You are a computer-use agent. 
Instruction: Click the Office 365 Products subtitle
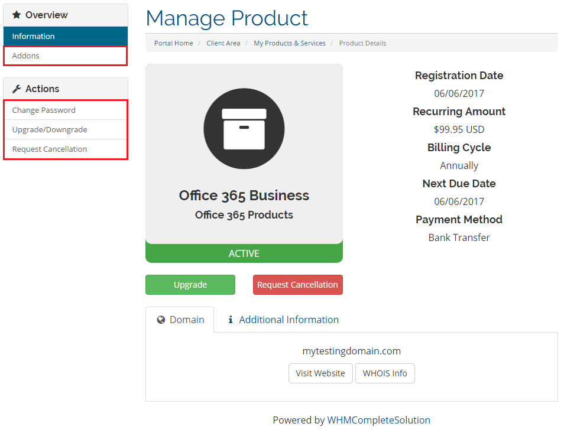point(244,215)
